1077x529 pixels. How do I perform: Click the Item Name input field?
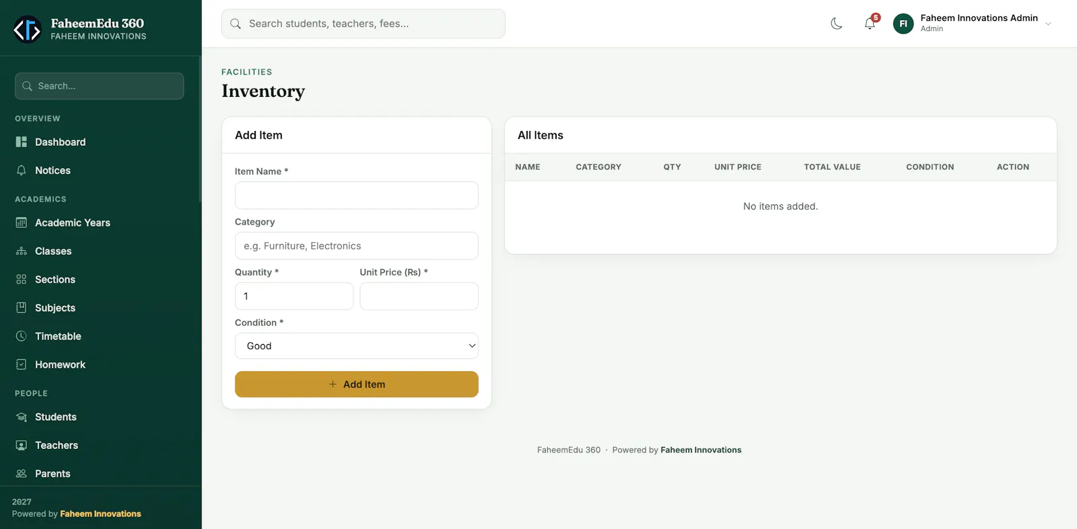[357, 195]
